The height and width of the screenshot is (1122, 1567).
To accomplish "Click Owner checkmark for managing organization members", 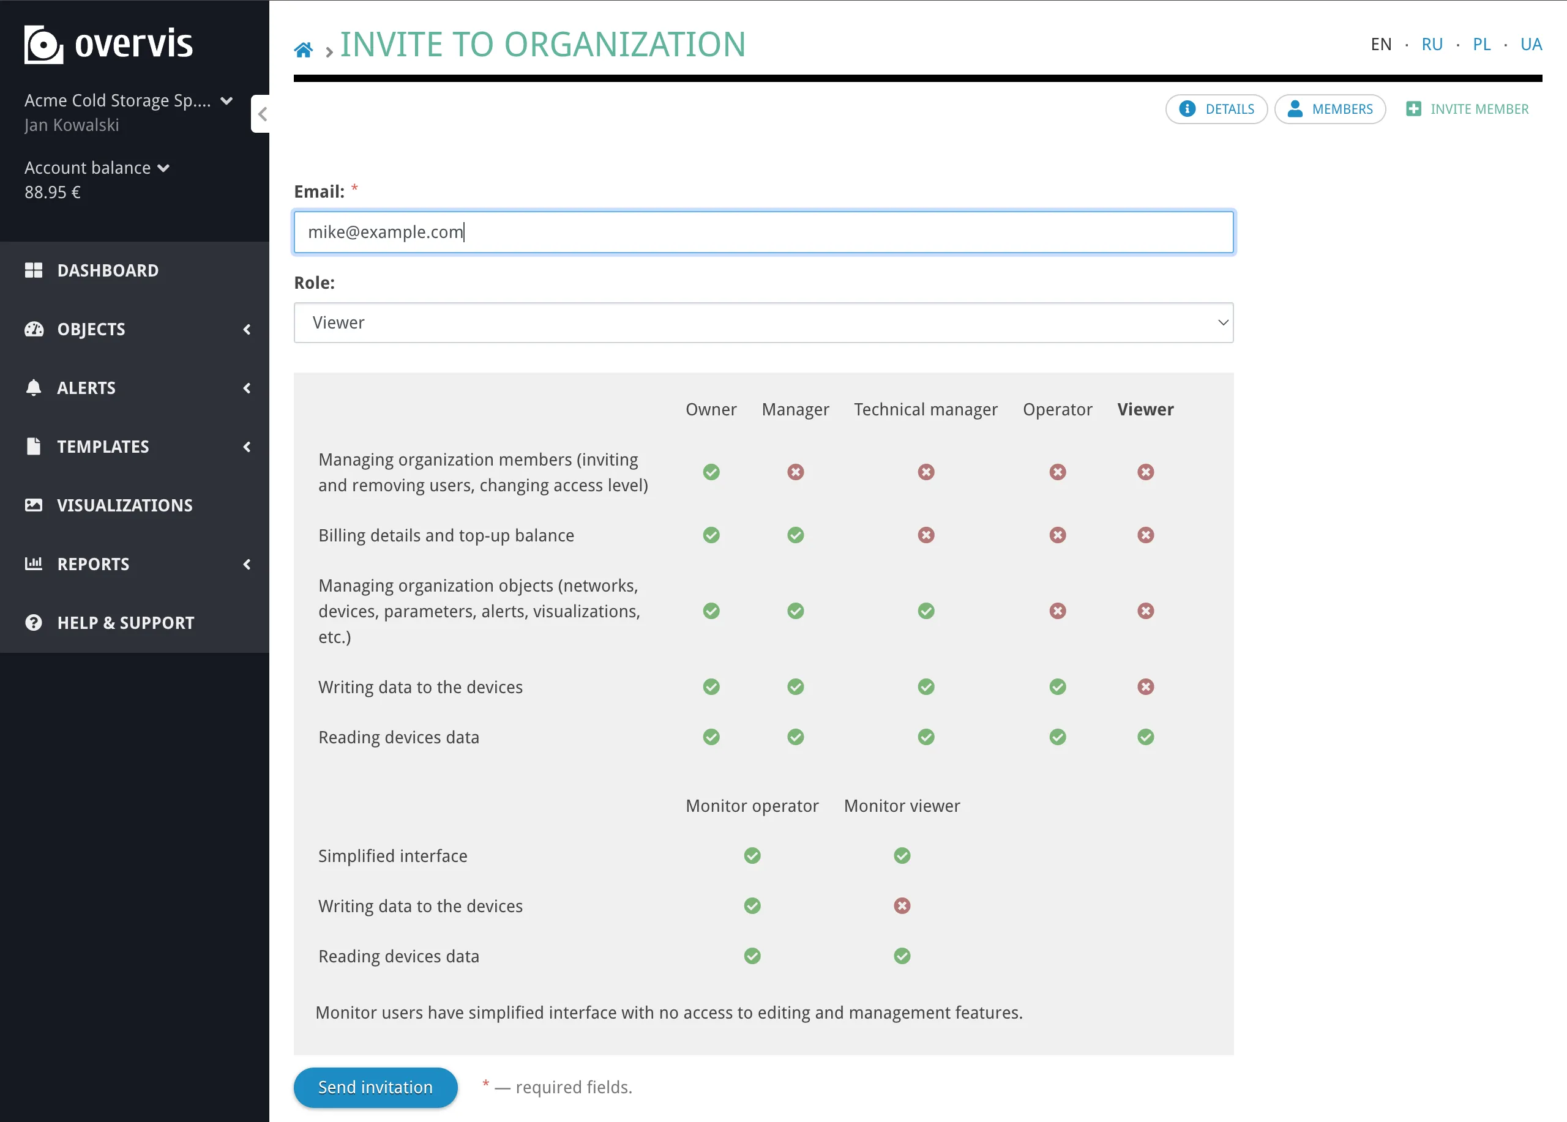I will tap(711, 472).
